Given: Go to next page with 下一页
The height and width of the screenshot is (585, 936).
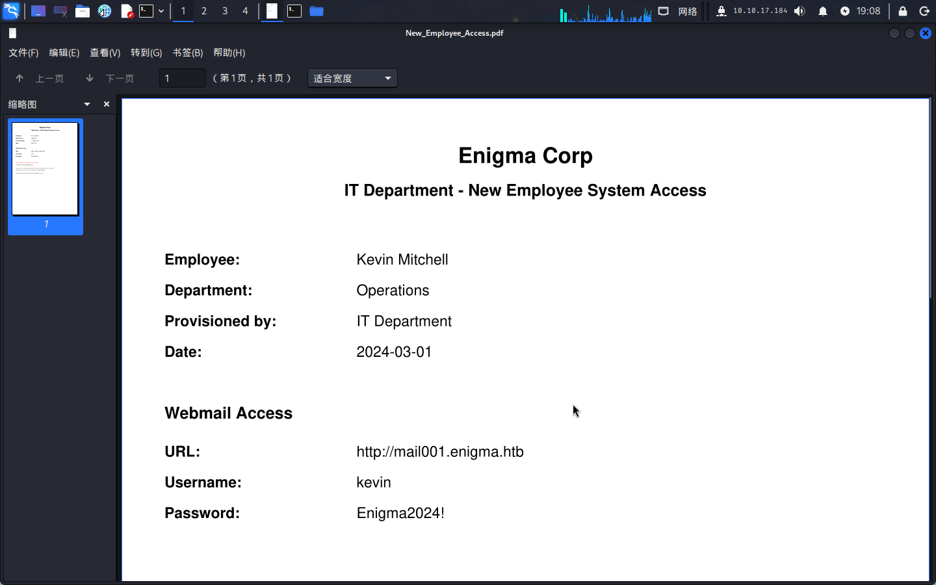Looking at the screenshot, I should (x=110, y=78).
